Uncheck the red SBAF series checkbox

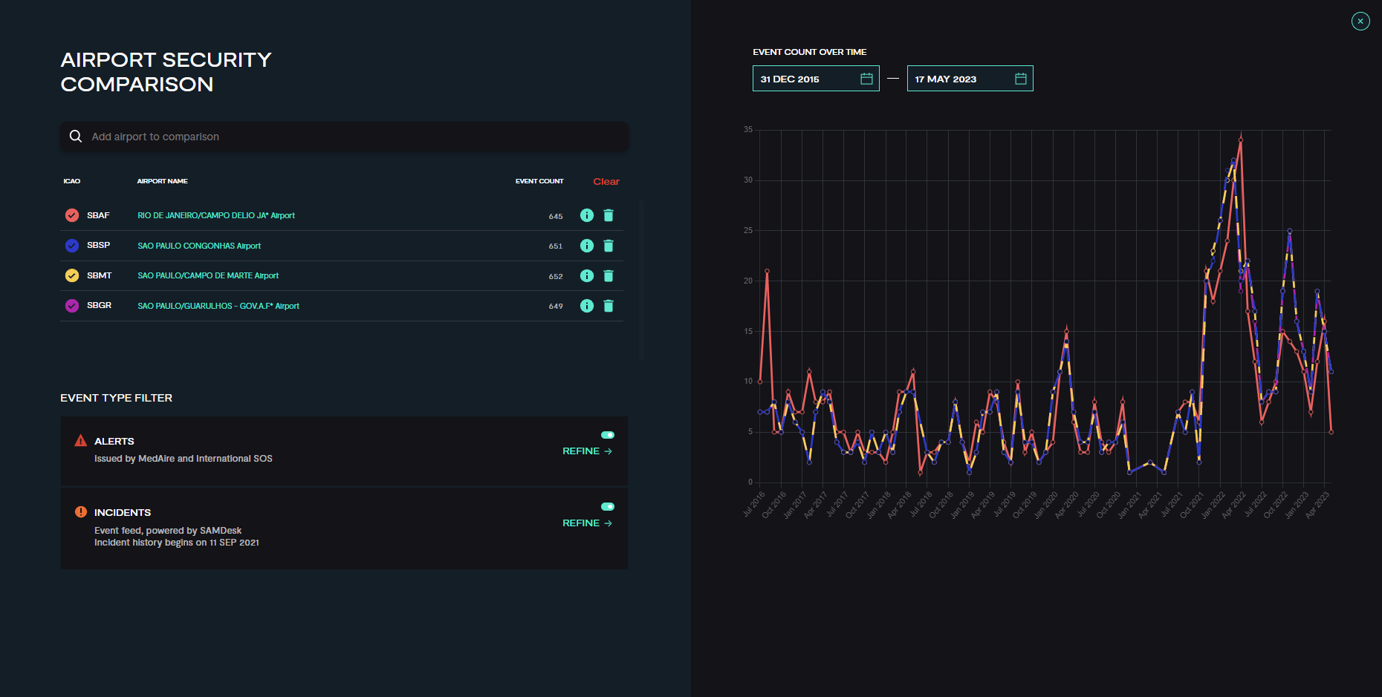(x=72, y=215)
